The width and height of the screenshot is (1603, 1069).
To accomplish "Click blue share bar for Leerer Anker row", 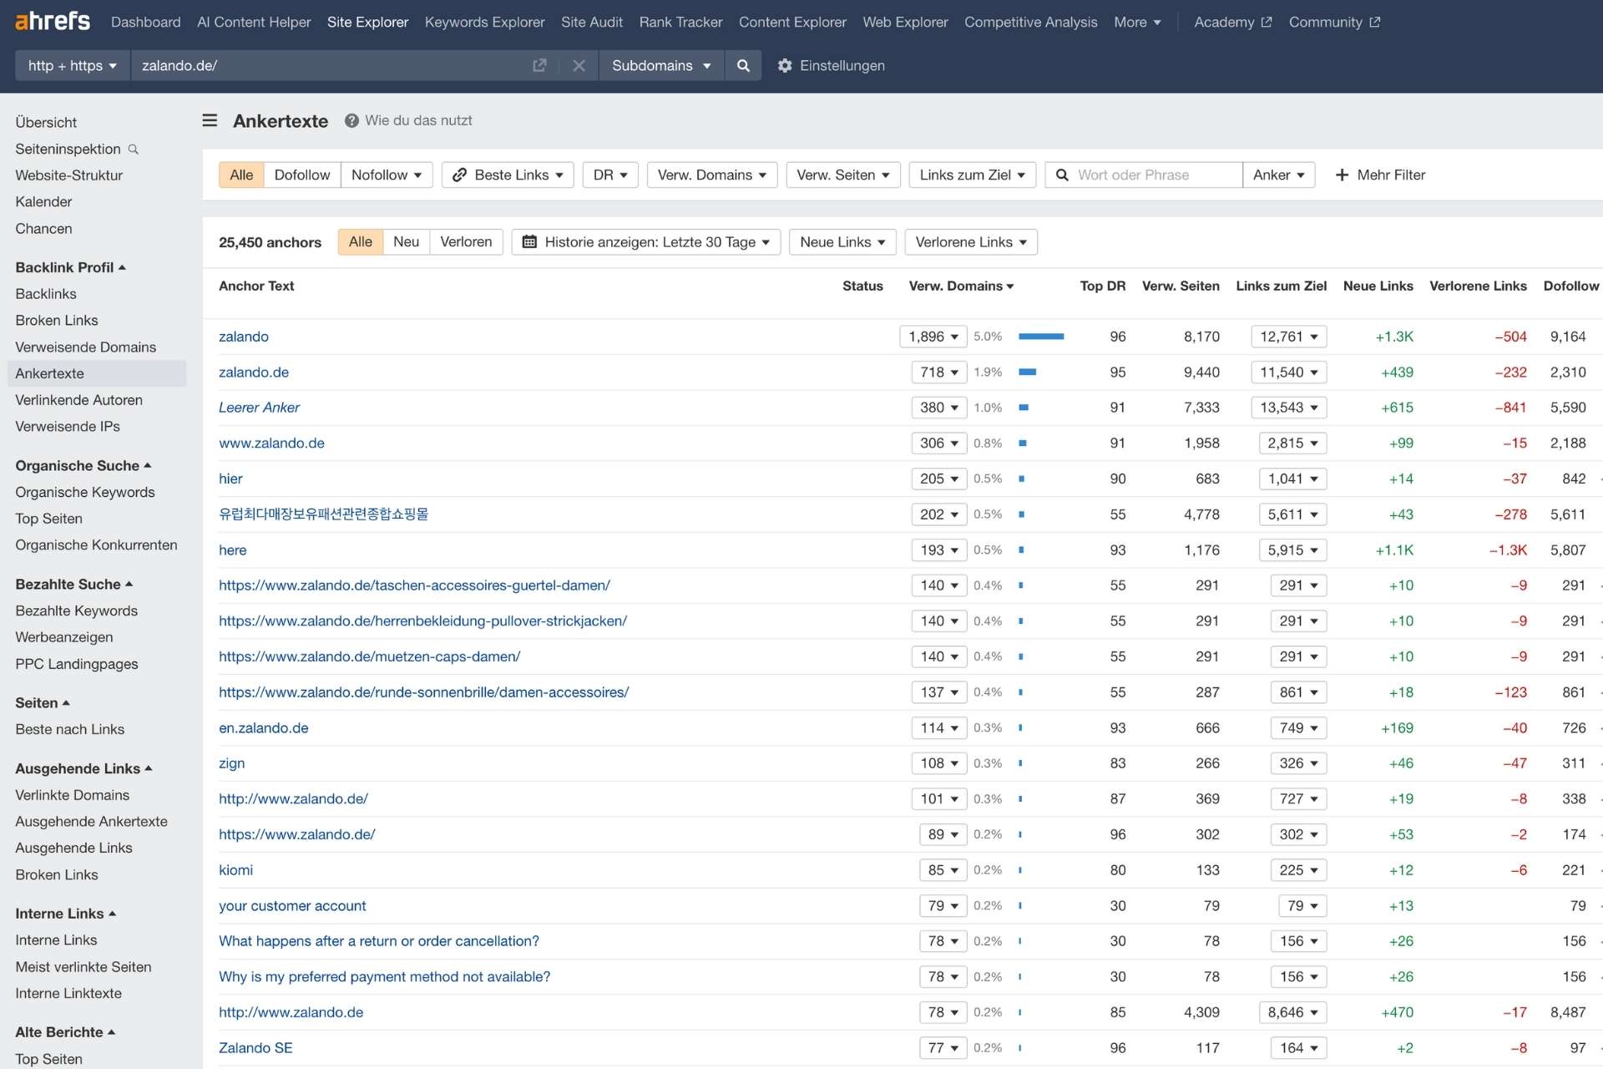I will pyautogui.click(x=1024, y=408).
